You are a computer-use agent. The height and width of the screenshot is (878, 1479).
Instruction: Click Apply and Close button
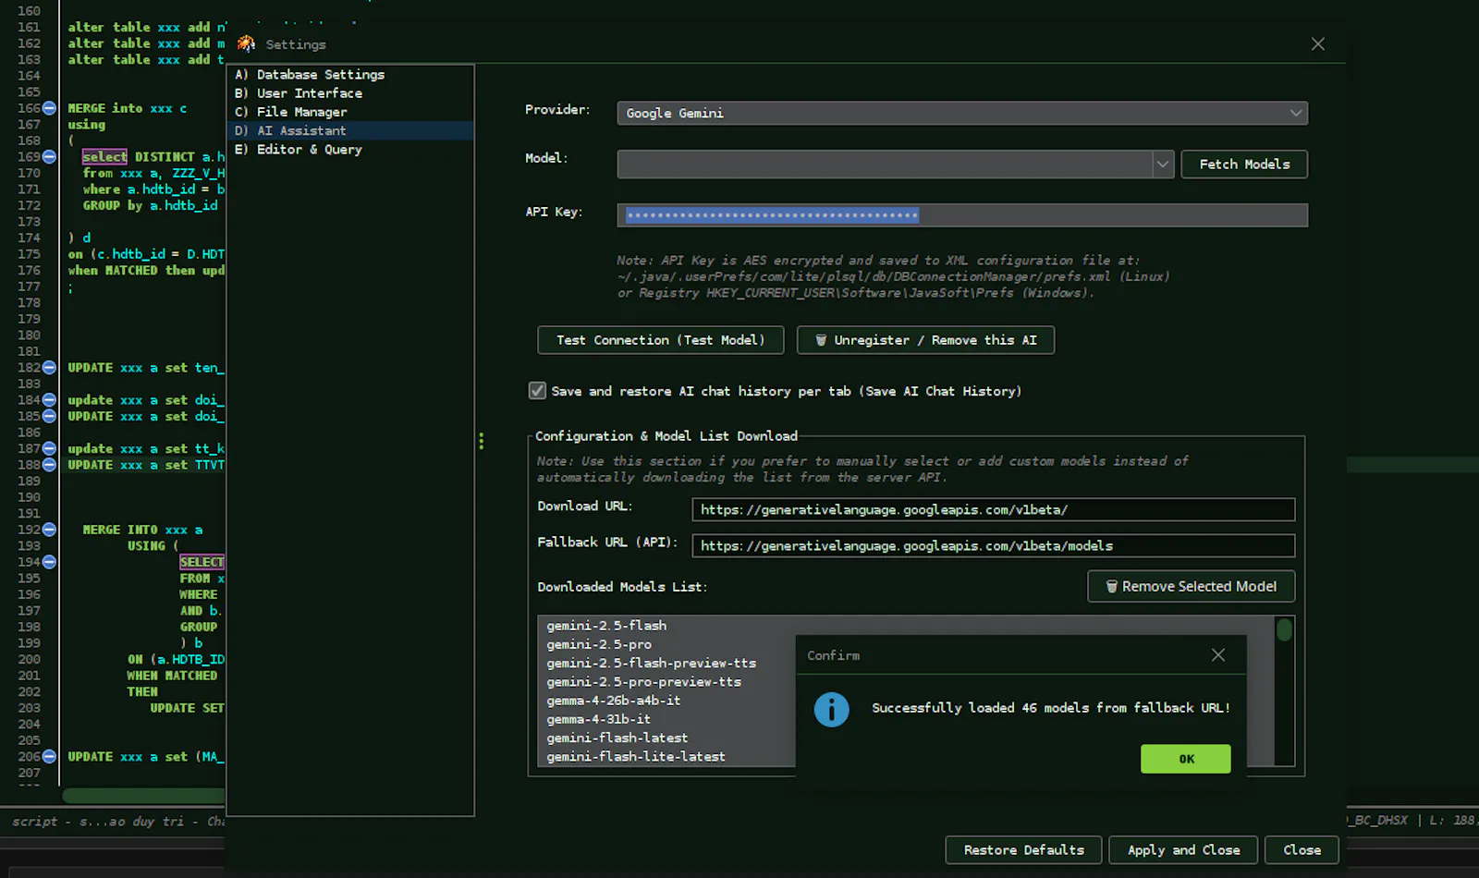pos(1183,850)
